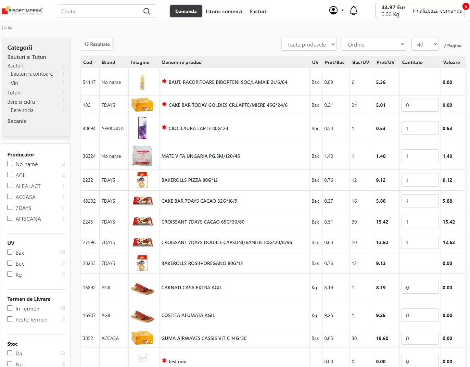470x367 pixels.
Task: Click quantity field for MATE VITA UNGARIA
Action: (420, 156)
